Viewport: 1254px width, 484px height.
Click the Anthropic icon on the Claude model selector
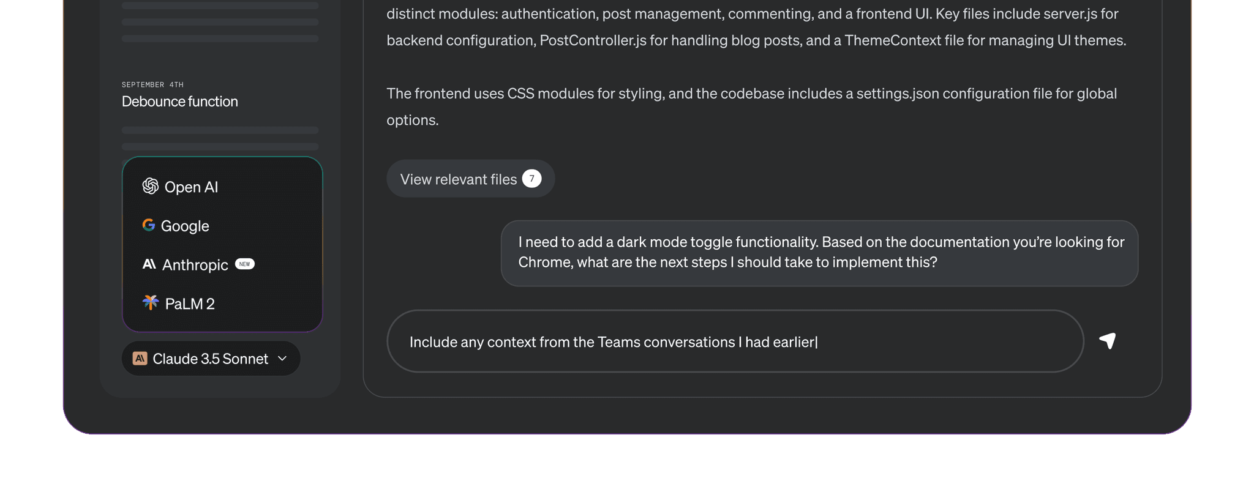(140, 359)
